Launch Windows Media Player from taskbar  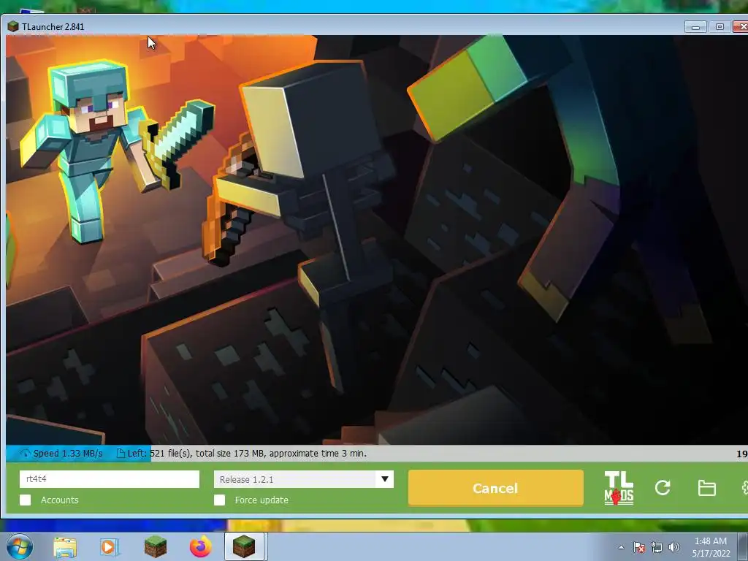coord(109,547)
